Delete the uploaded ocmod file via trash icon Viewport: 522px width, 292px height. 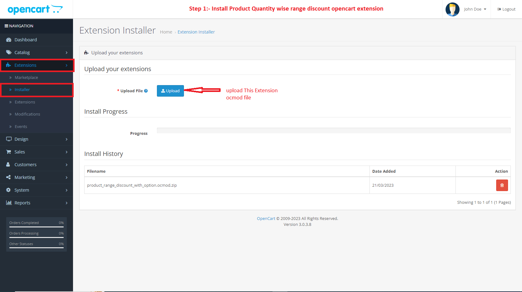click(502, 185)
